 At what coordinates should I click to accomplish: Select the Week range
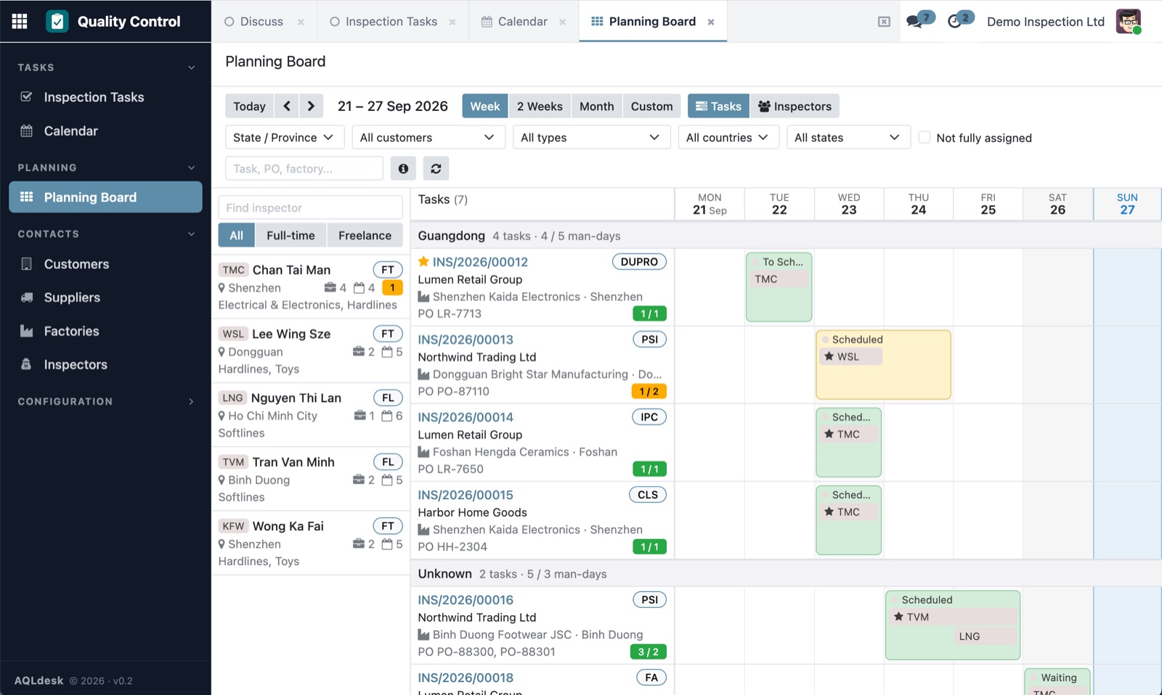[484, 106]
